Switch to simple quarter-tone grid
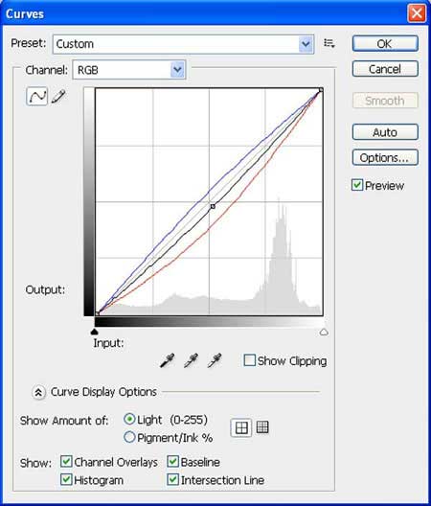This screenshot has width=431, height=506. pos(241,428)
